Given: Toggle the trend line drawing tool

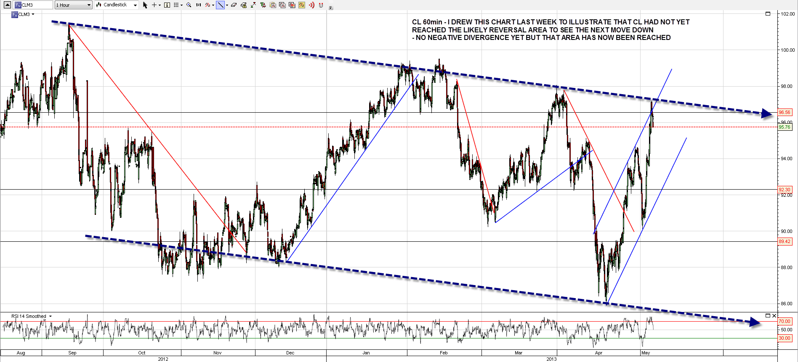Looking at the screenshot, I should click(x=220, y=5).
